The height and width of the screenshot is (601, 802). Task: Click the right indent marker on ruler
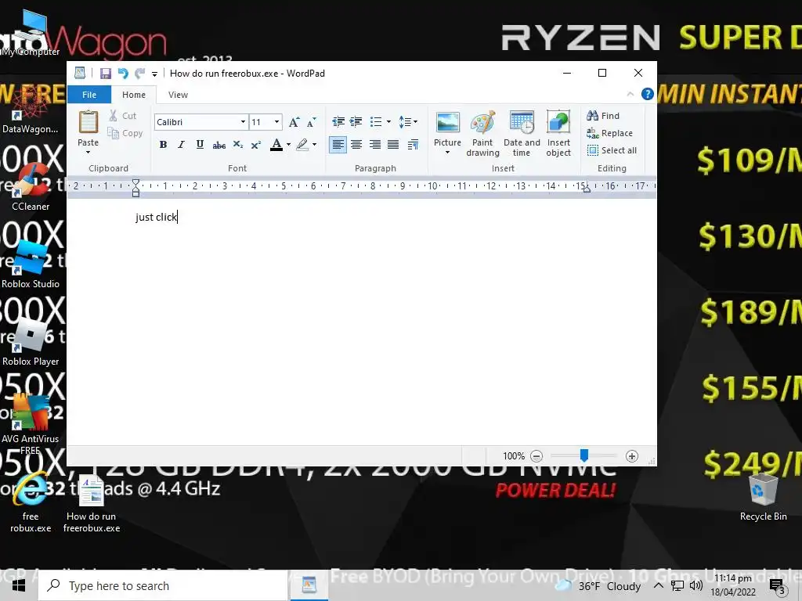587,189
